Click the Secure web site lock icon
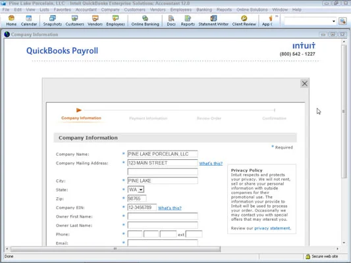351x263 pixels. [308, 256]
